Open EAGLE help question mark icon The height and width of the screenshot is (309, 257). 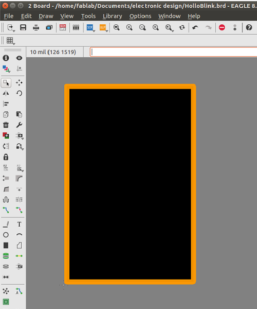pos(249,27)
